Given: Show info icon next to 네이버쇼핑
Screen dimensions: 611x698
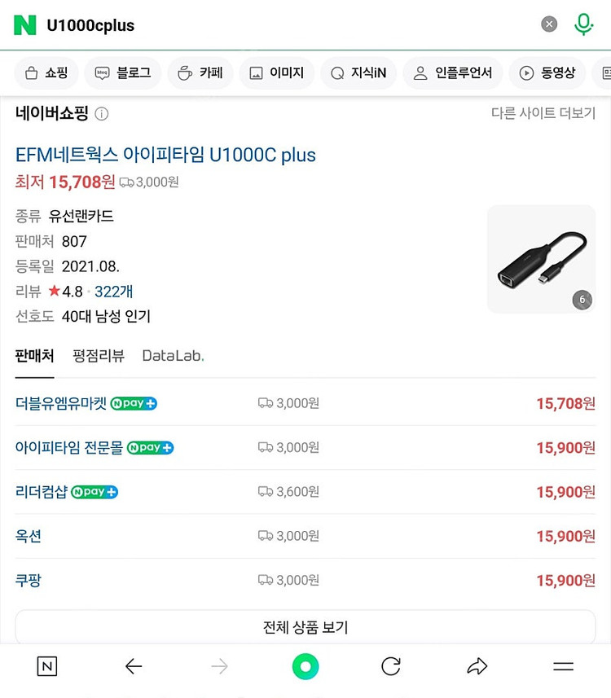Looking at the screenshot, I should [102, 114].
